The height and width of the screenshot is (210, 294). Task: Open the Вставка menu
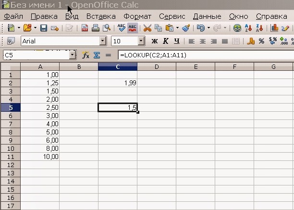coord(101,16)
